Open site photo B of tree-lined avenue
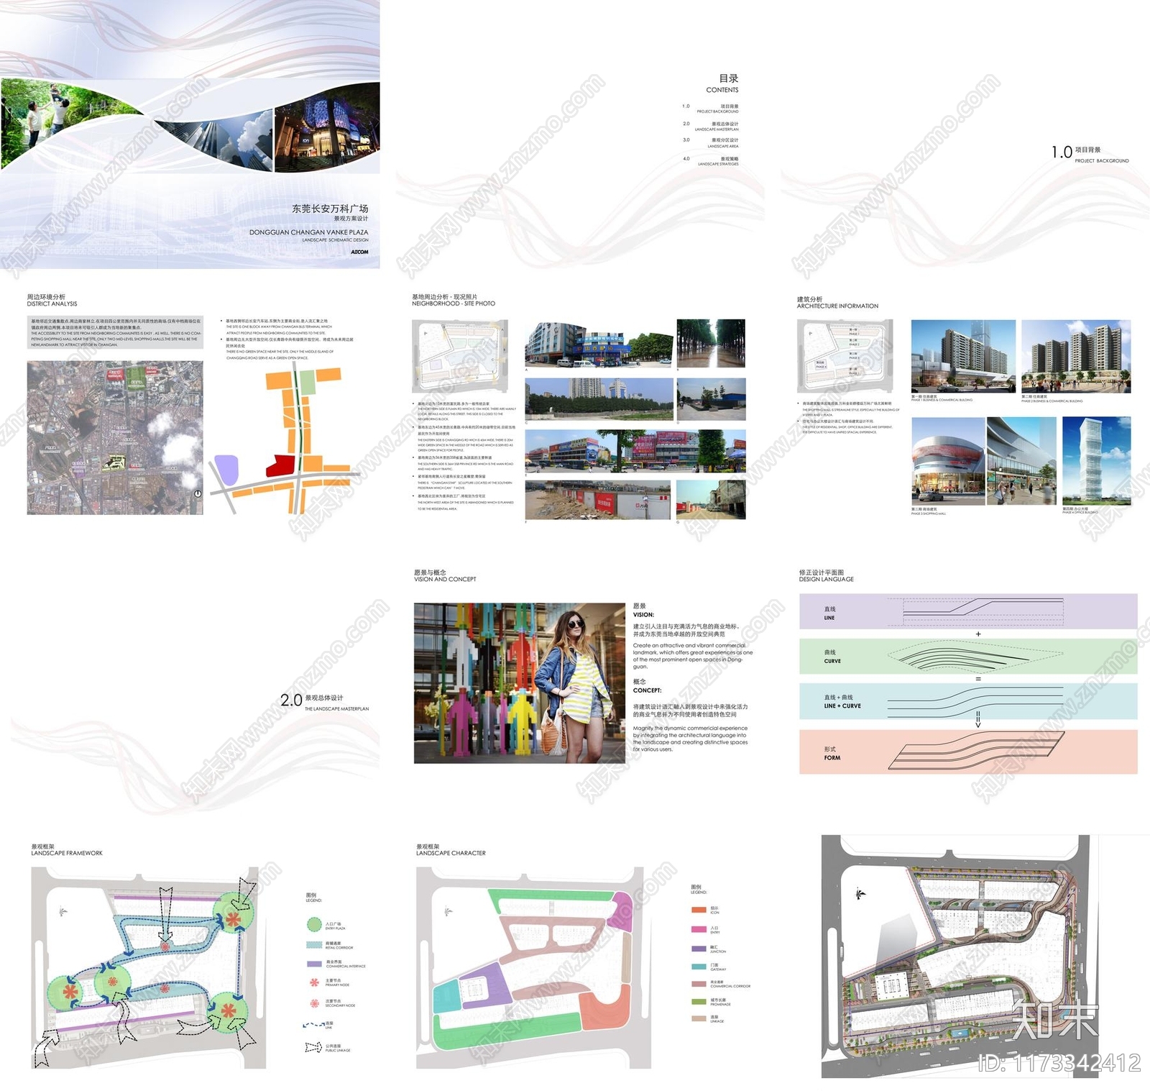Image resolution: width=1150 pixels, height=1091 pixels. point(711,344)
